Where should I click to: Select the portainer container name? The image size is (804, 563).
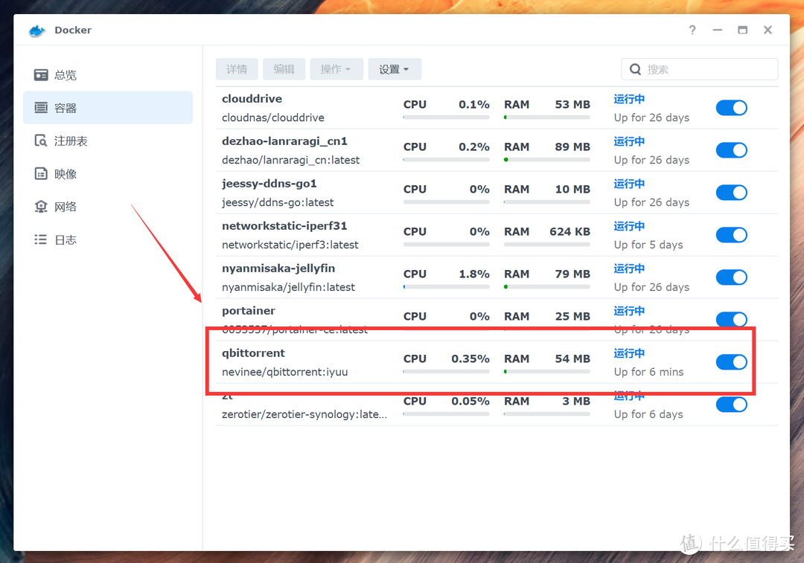(249, 311)
